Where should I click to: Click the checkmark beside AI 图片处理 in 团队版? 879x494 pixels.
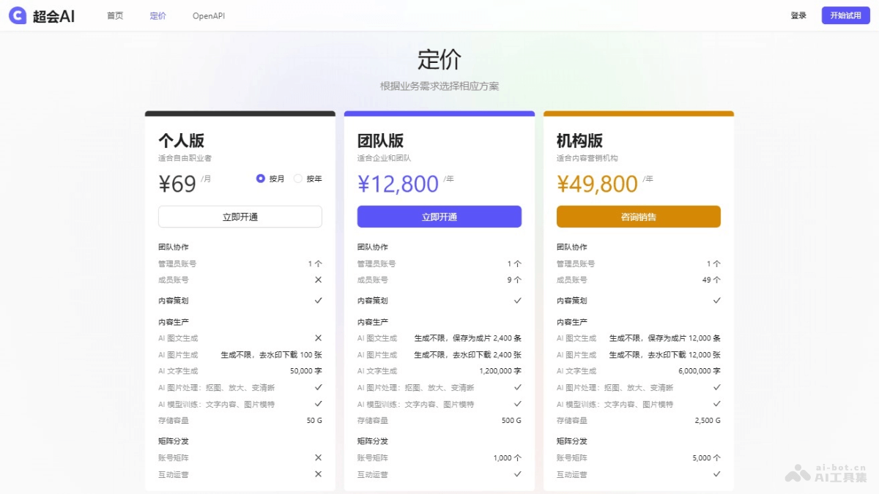517,387
